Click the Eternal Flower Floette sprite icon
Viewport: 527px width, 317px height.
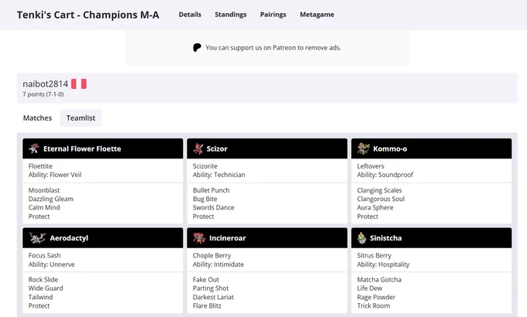33,148
